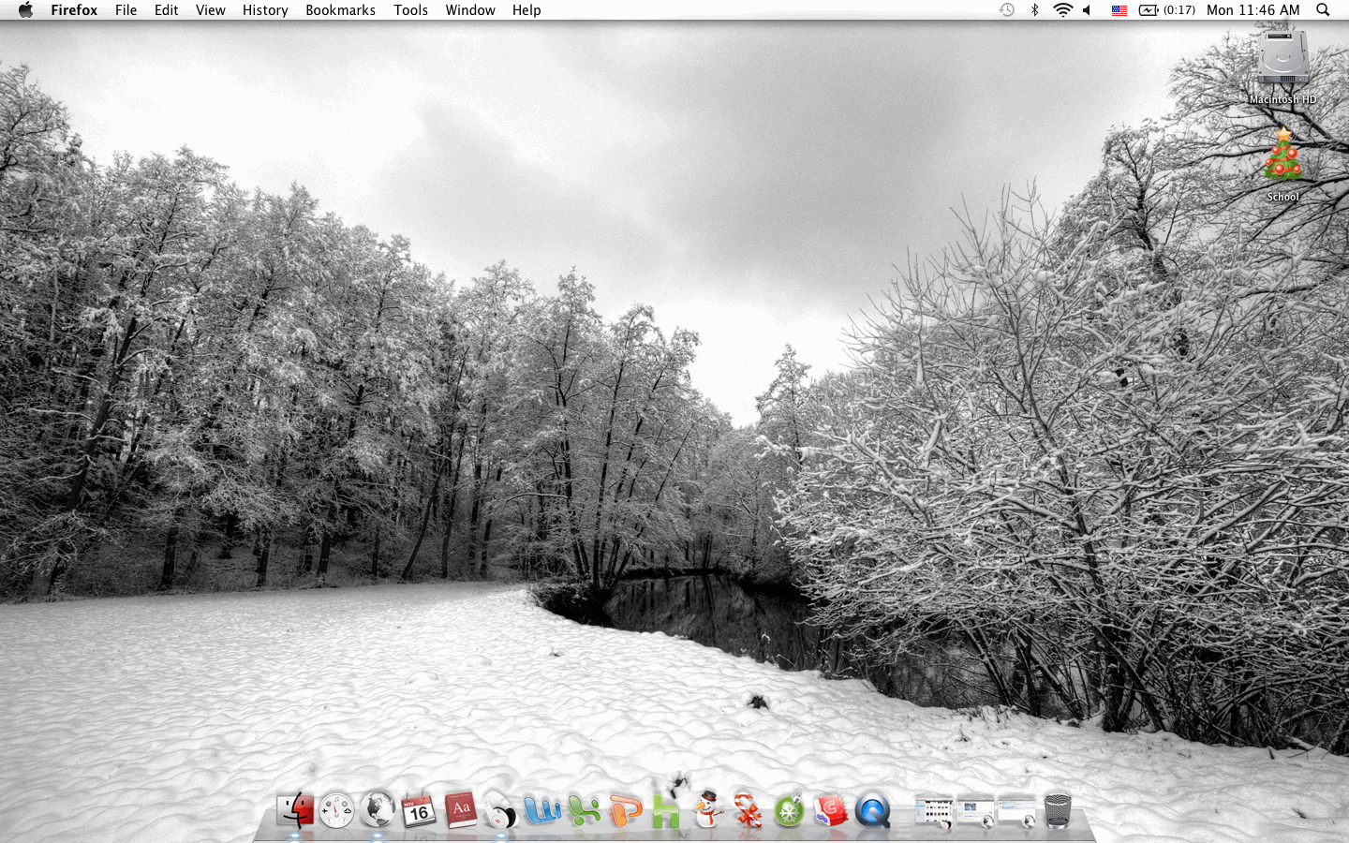Open the Window menu
Viewport: 1349px width, 843px height.
[x=470, y=10]
